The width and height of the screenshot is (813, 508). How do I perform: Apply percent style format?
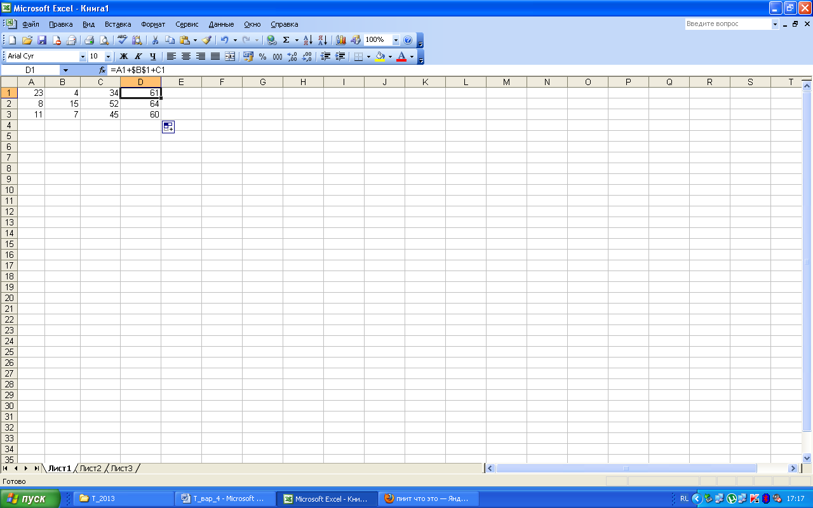click(263, 57)
